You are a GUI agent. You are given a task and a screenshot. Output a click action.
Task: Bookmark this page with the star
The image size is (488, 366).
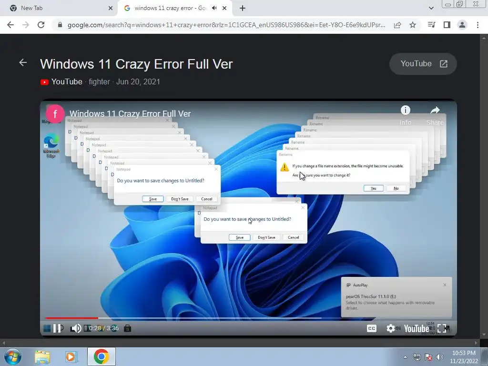pyautogui.click(x=413, y=25)
